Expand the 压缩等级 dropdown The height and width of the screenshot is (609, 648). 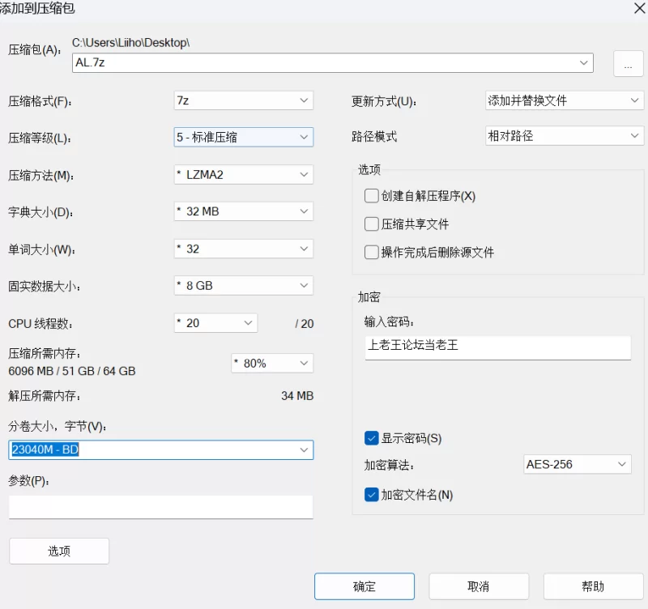[x=243, y=138]
